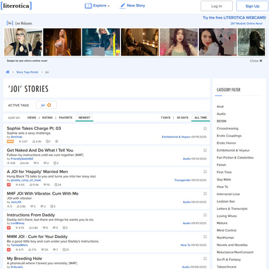
Task: Click the Log In button
Action: point(216,6)
